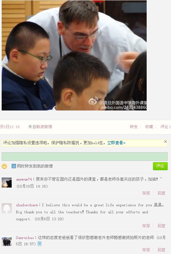
Task: Click the Sunruihao username
Action: click(x=25, y=238)
